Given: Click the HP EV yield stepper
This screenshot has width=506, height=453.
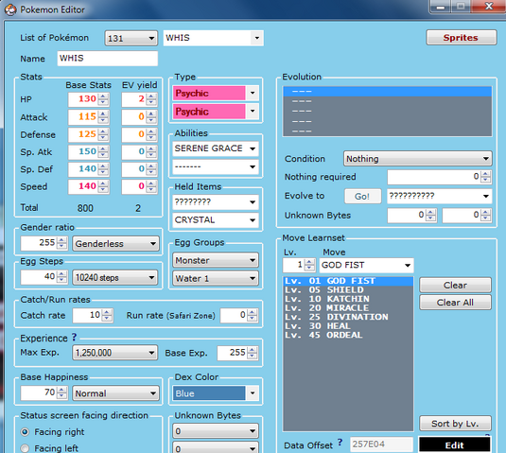Looking at the screenshot, I should click(151, 99).
